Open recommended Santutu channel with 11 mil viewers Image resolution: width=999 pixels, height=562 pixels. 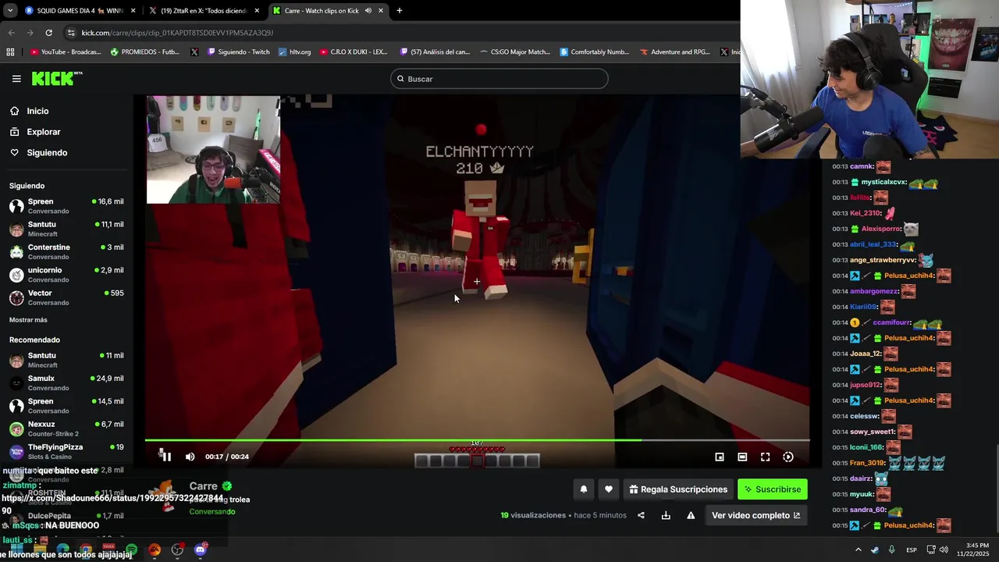click(66, 360)
